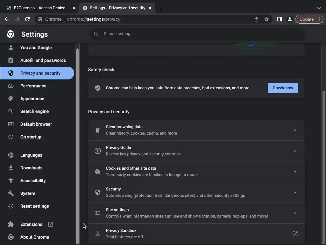Screen dimensions: 326x245
Task: Click the Accessibility figure icon
Action: tap(11, 181)
